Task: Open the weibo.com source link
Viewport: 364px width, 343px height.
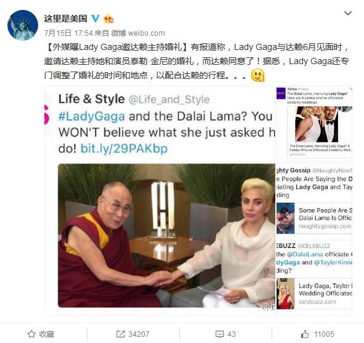Action: pos(147,33)
